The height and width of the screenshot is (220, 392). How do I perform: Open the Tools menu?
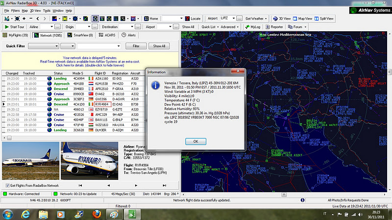tap(47, 11)
